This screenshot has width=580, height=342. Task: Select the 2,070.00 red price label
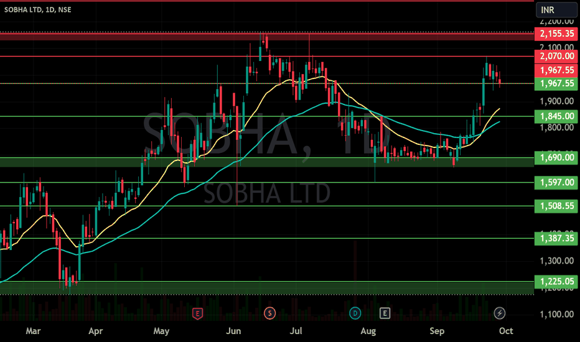coord(556,56)
